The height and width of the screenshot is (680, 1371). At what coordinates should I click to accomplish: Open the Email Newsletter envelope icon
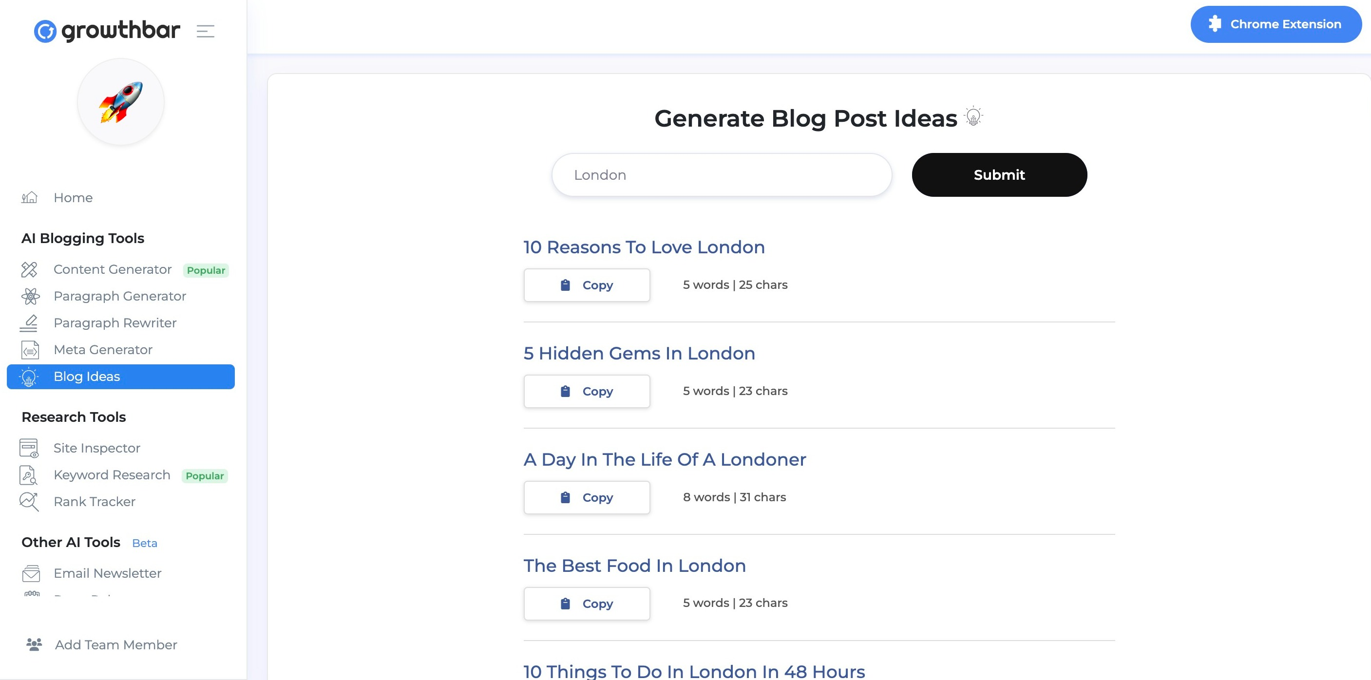(31, 574)
